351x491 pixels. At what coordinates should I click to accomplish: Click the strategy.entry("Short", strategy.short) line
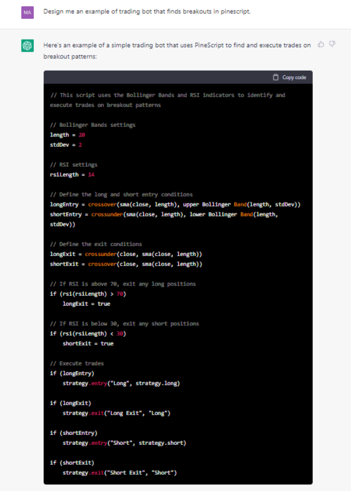click(124, 443)
